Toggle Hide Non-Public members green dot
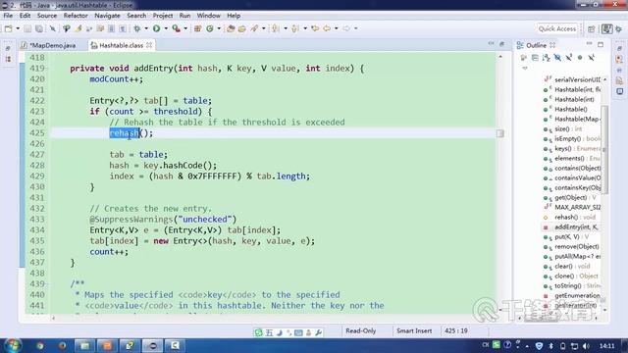The height and width of the screenshot is (353, 628). point(580,58)
